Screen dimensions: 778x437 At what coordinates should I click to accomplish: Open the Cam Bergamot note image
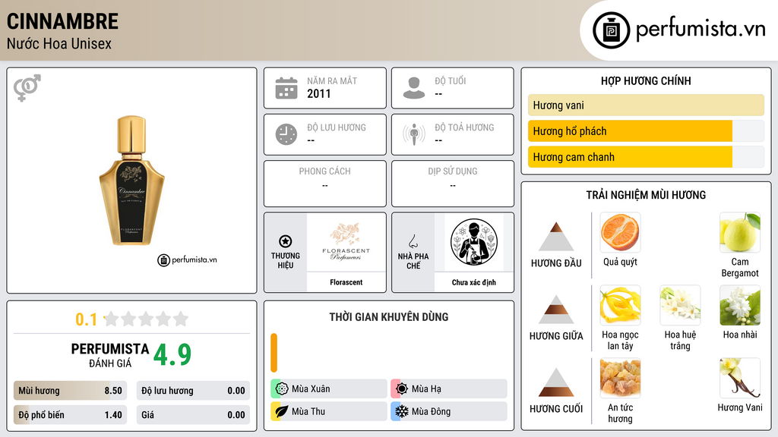click(x=740, y=232)
